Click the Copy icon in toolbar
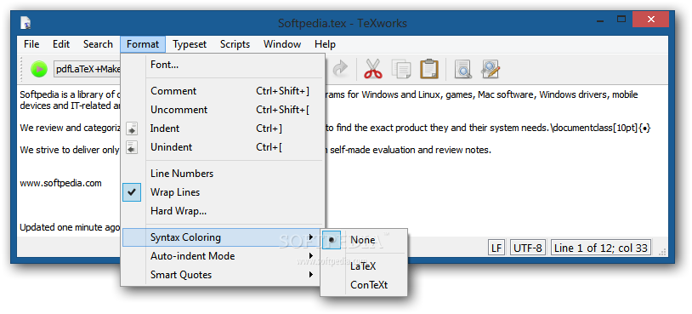692x314 pixels. click(x=401, y=69)
